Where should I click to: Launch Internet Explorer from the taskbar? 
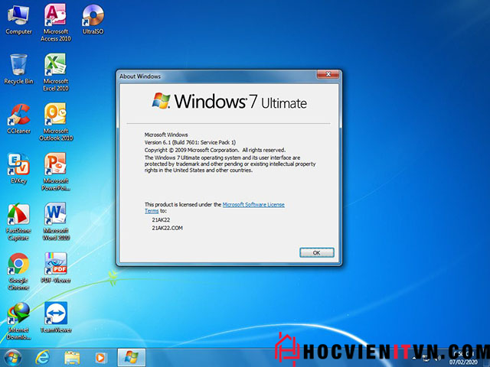[43, 358]
